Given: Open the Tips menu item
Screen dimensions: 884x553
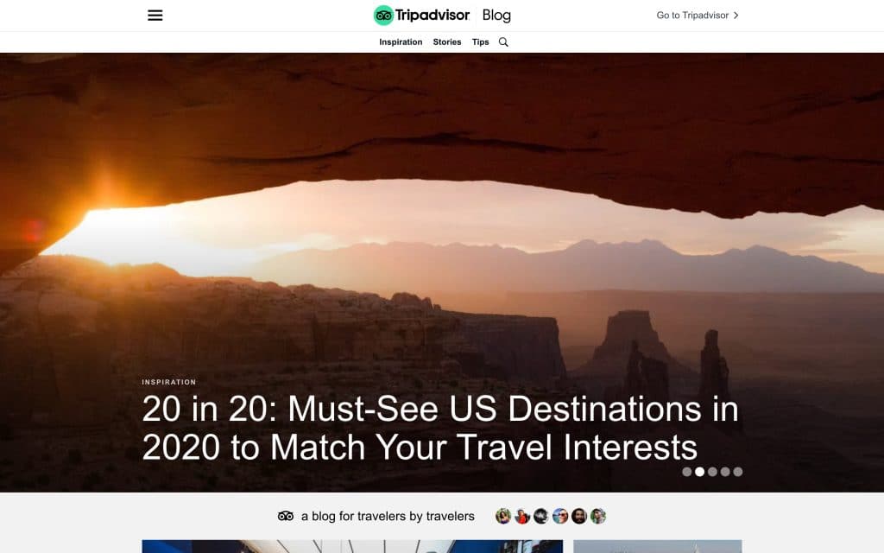Looking at the screenshot, I should click(480, 41).
